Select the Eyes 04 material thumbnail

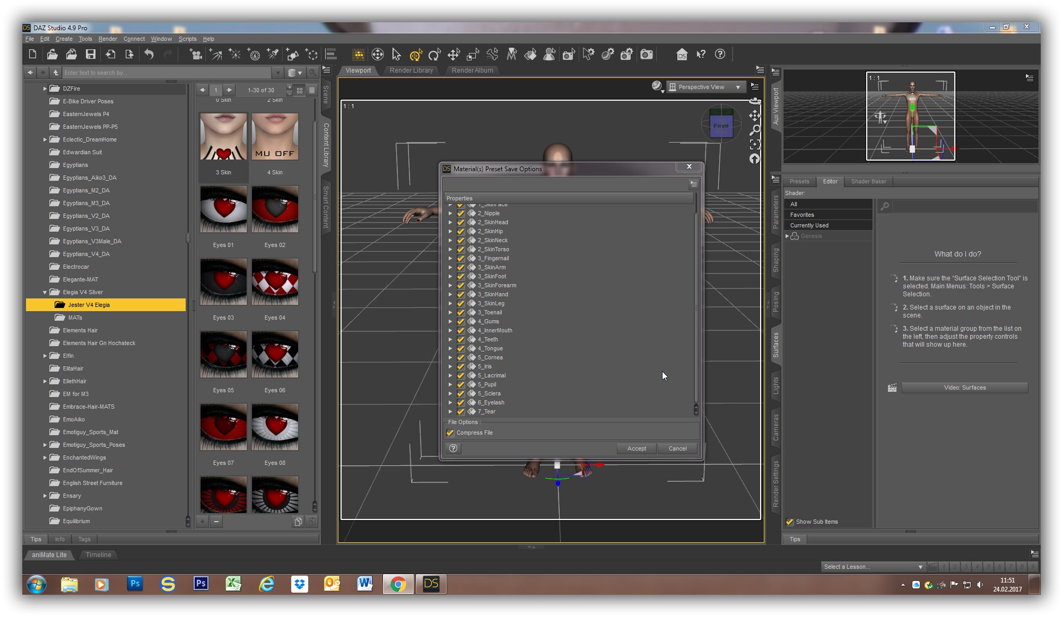275,282
